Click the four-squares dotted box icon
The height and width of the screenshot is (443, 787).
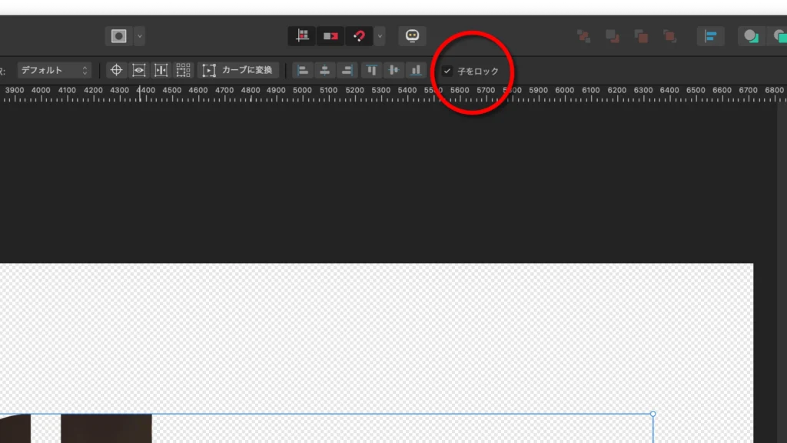coord(183,70)
